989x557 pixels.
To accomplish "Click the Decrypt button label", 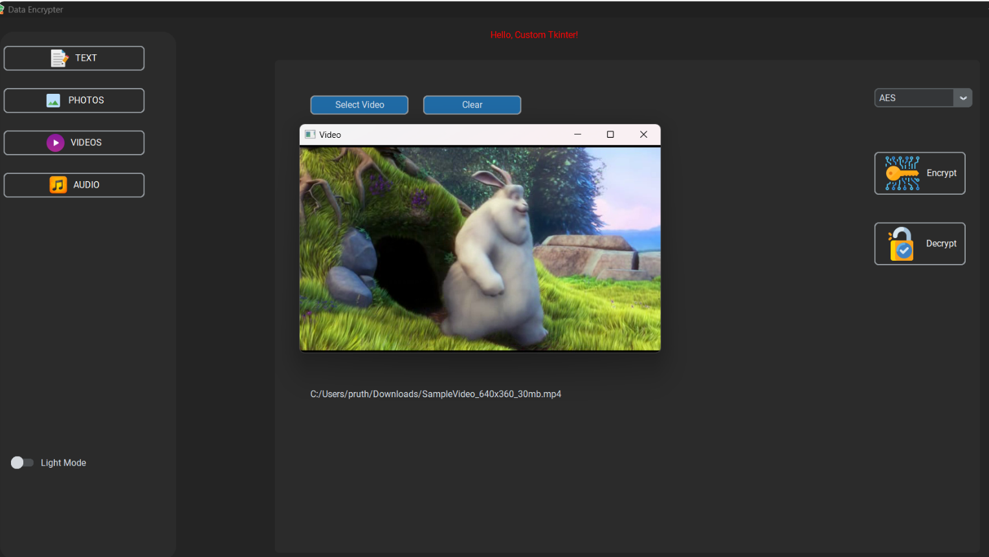I will coord(941,244).
